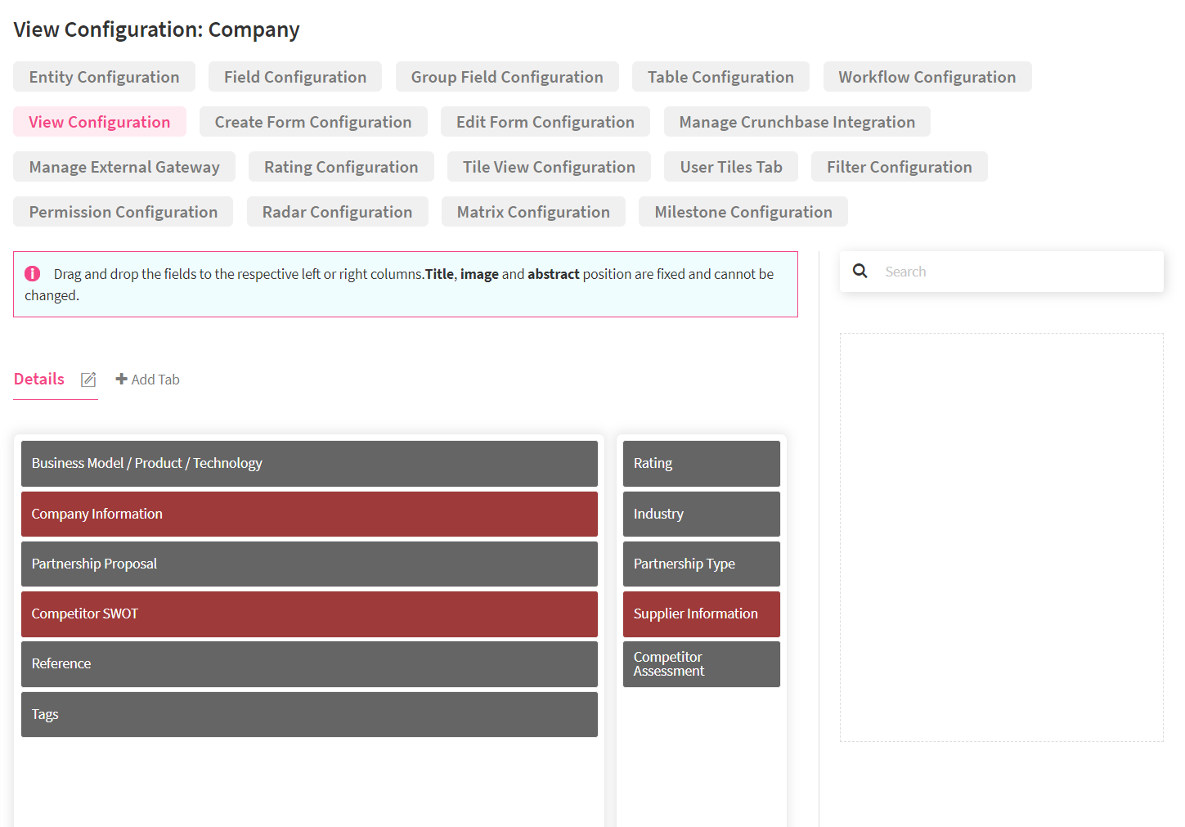
Task: Open Workflow Configuration section
Action: pos(927,77)
